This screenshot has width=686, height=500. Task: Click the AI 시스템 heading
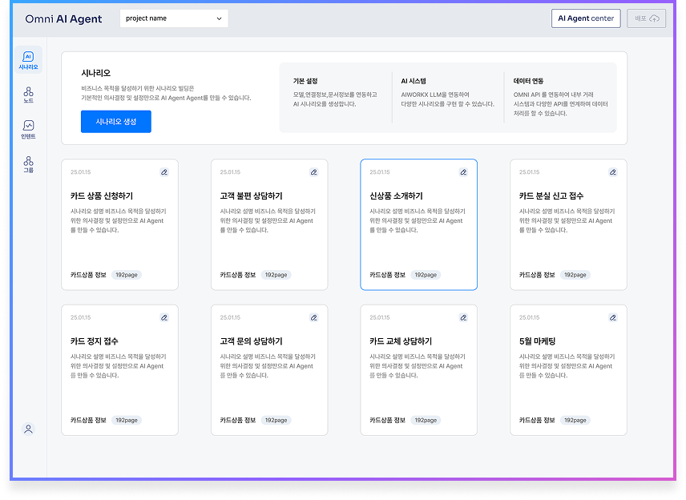[x=414, y=81]
